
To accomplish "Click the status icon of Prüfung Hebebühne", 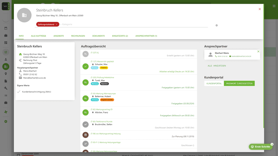I will point(85,82).
